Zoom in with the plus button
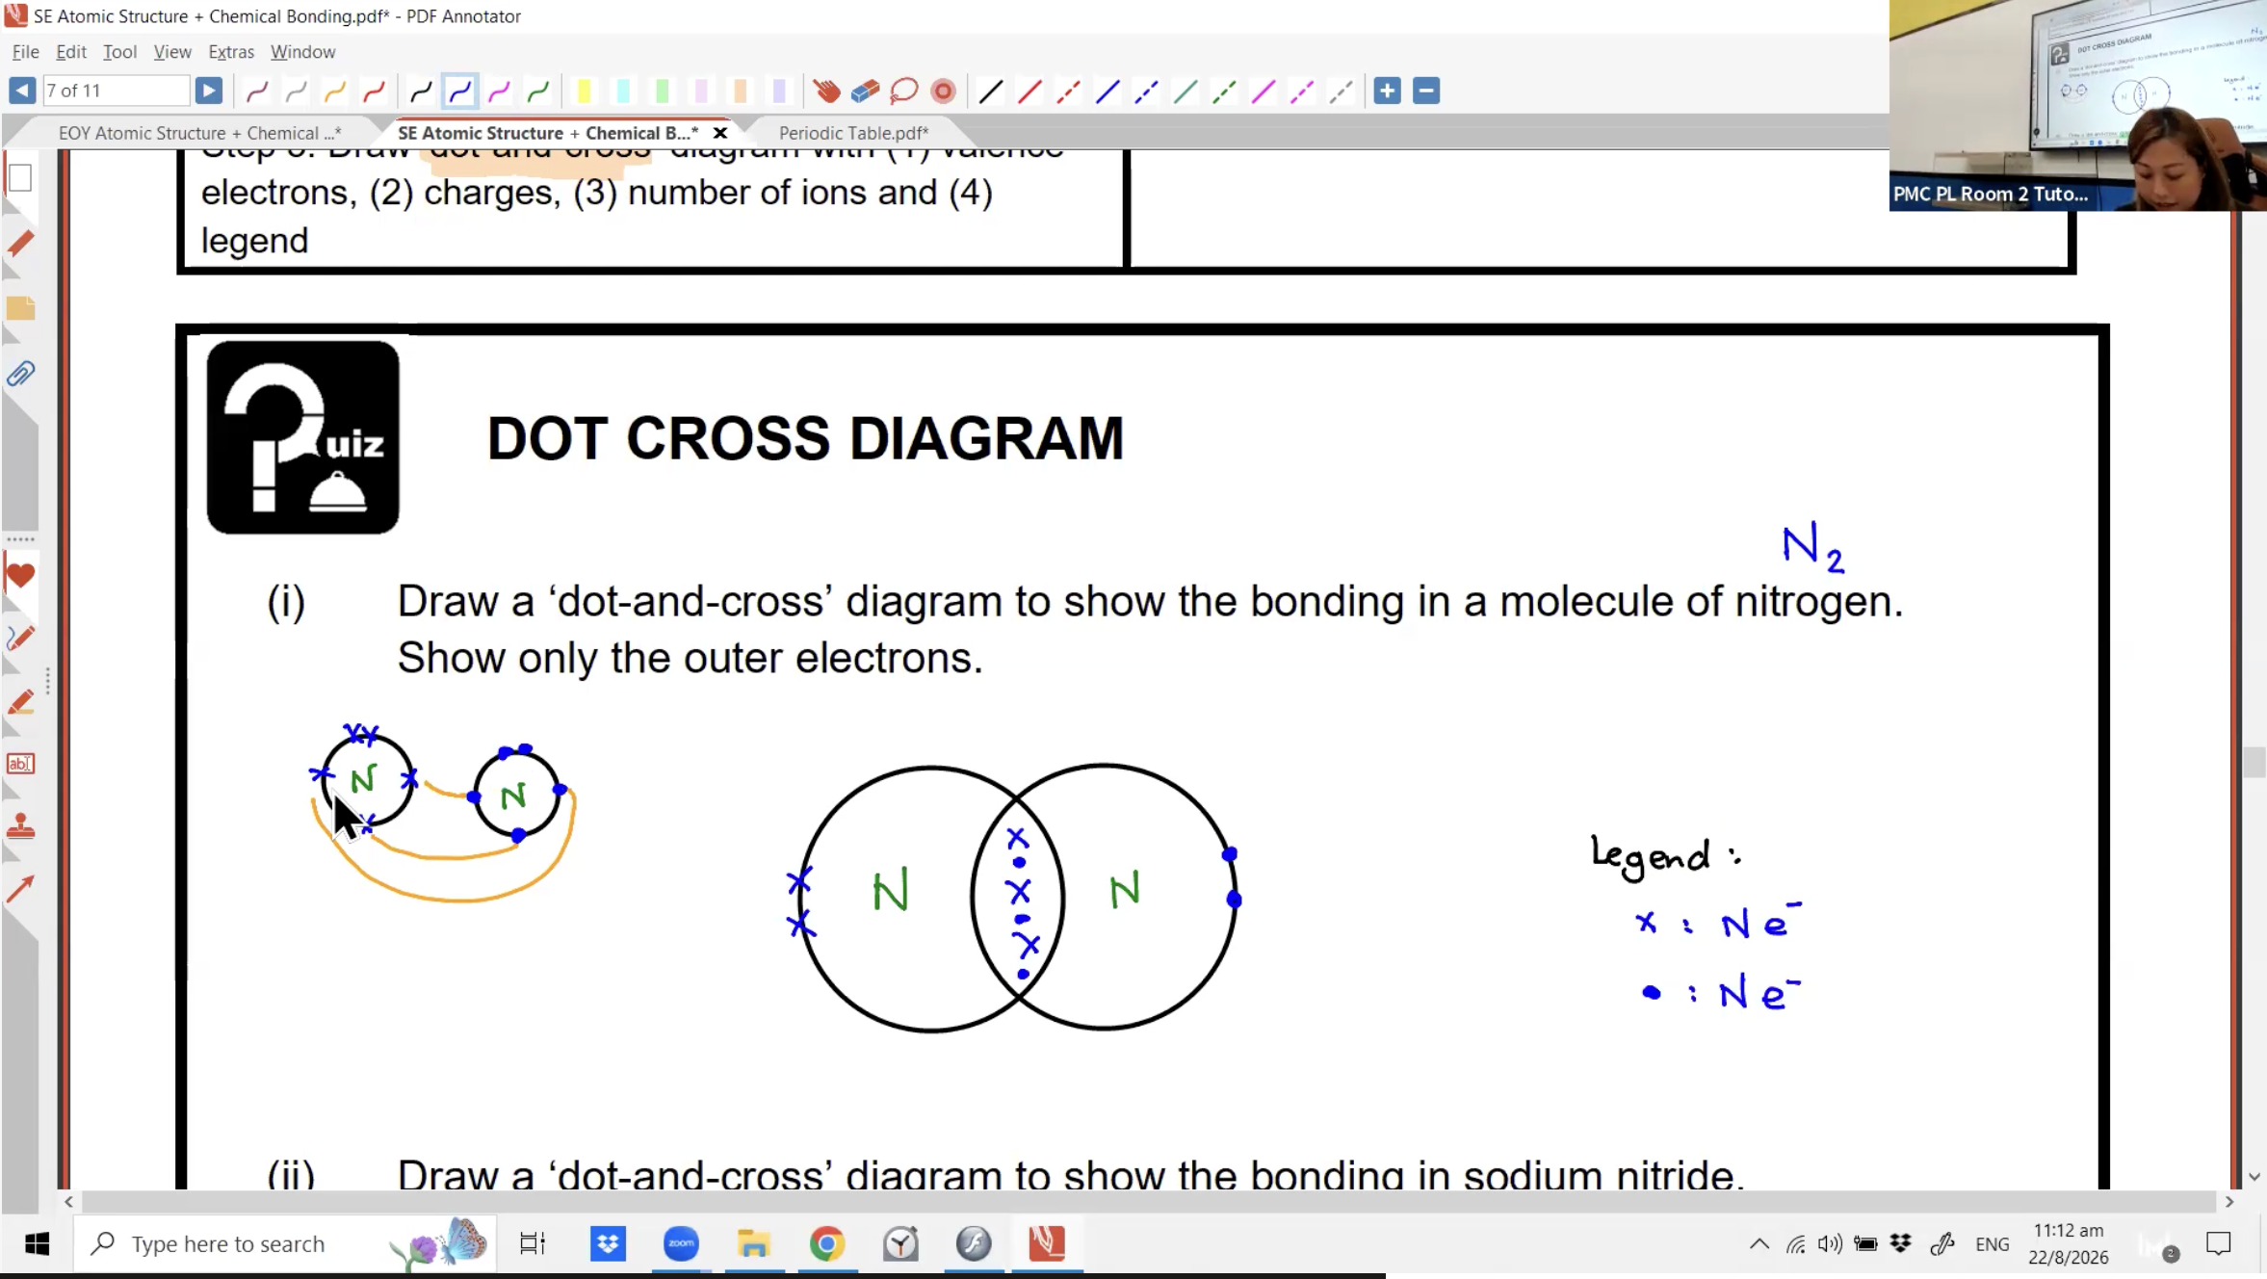Image resolution: width=2267 pixels, height=1279 pixels. (x=1387, y=91)
